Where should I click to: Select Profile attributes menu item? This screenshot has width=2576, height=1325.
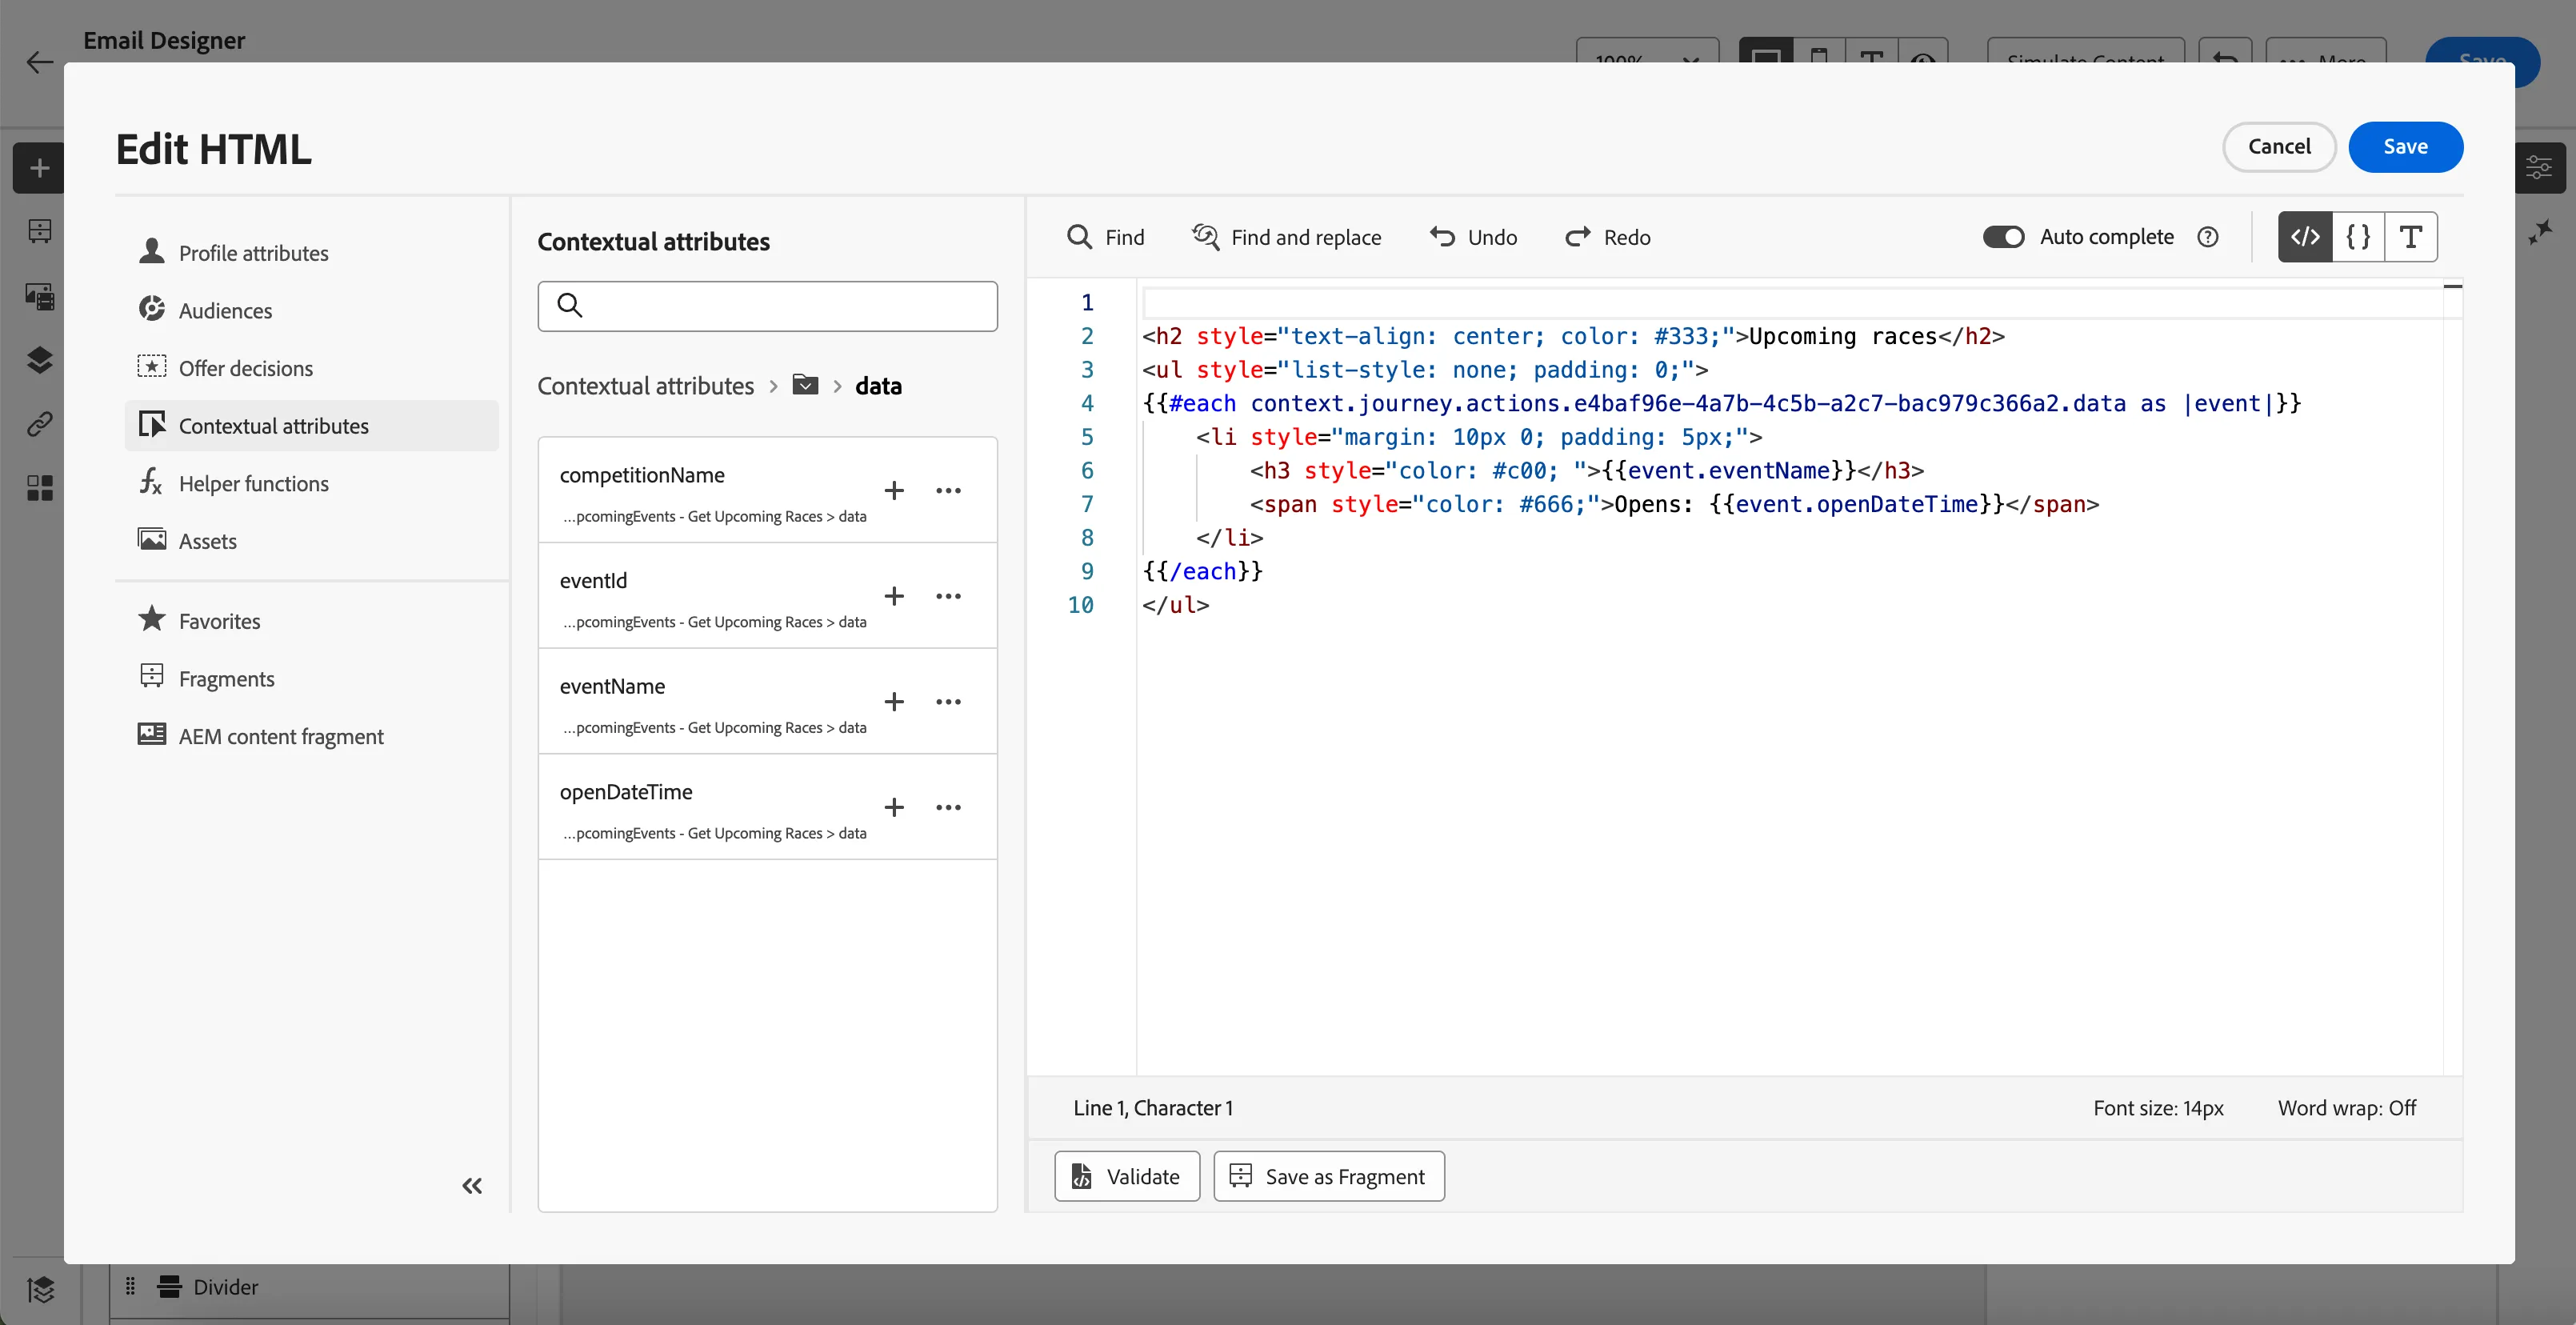311,253
